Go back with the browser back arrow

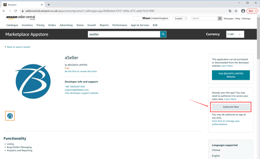point(4,11)
